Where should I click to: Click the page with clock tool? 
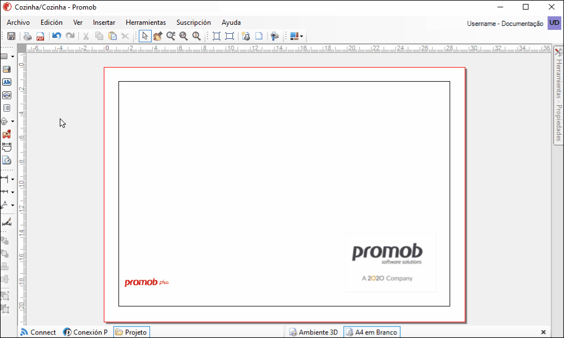[x=6, y=160]
